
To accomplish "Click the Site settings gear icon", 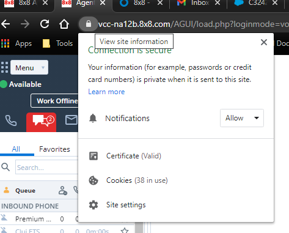I will pyautogui.click(x=93, y=205).
